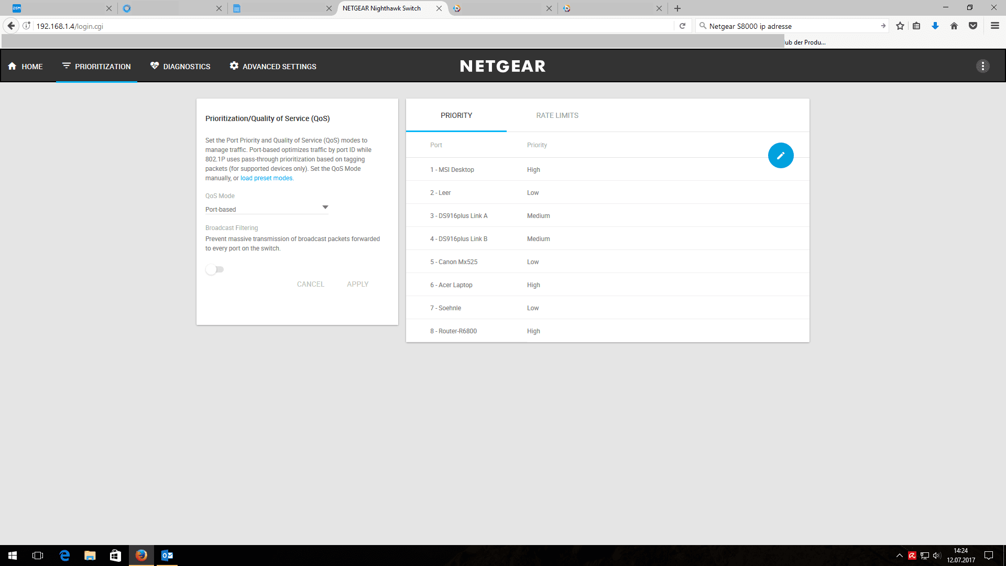1006x566 pixels.
Task: Go to the HOME section
Action: coord(25,67)
